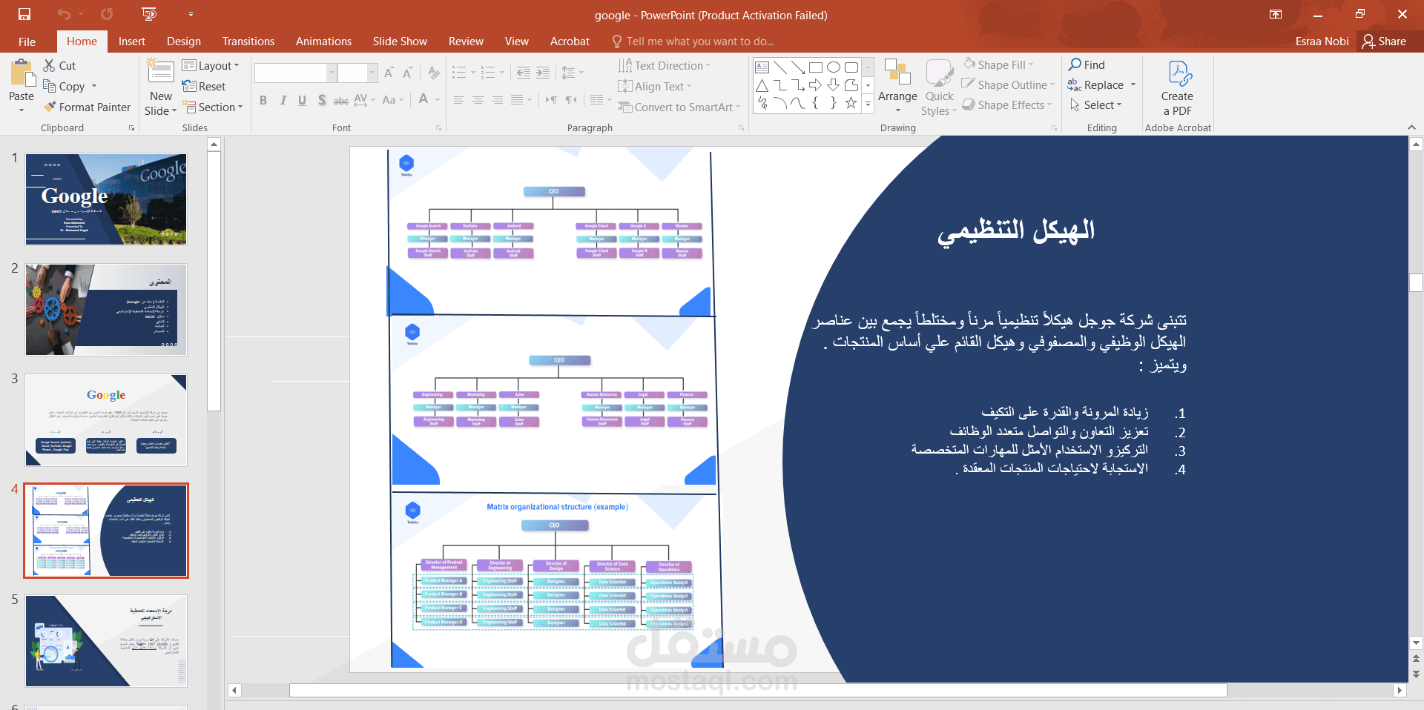The image size is (1424, 710).
Task: Click Cut in the Clipboard group
Action: pyautogui.click(x=59, y=65)
